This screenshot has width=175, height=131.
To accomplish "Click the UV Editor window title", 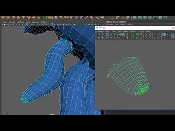I will click(103, 28).
